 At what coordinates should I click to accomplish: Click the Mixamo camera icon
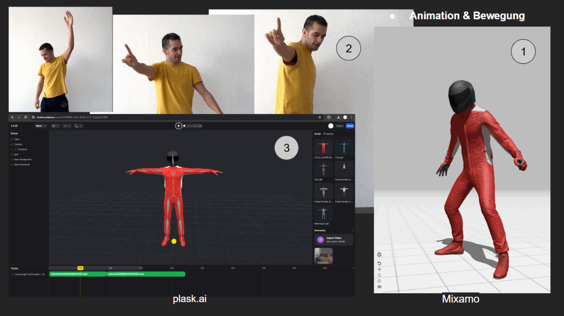379,287
